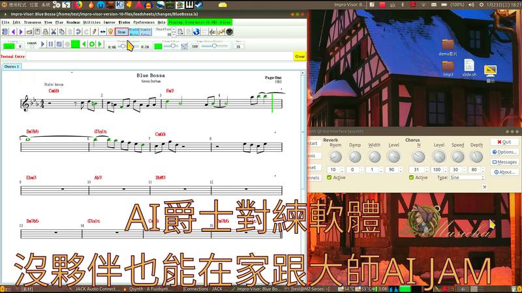Click the playback position slider
522x293 pixels.
(x=128, y=46)
